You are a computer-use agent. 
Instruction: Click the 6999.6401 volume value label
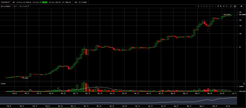pos(242,91)
